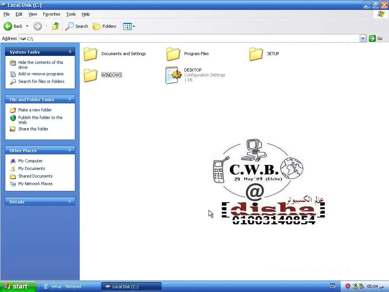
Task: Click the green Go arrow button
Action: point(372,38)
